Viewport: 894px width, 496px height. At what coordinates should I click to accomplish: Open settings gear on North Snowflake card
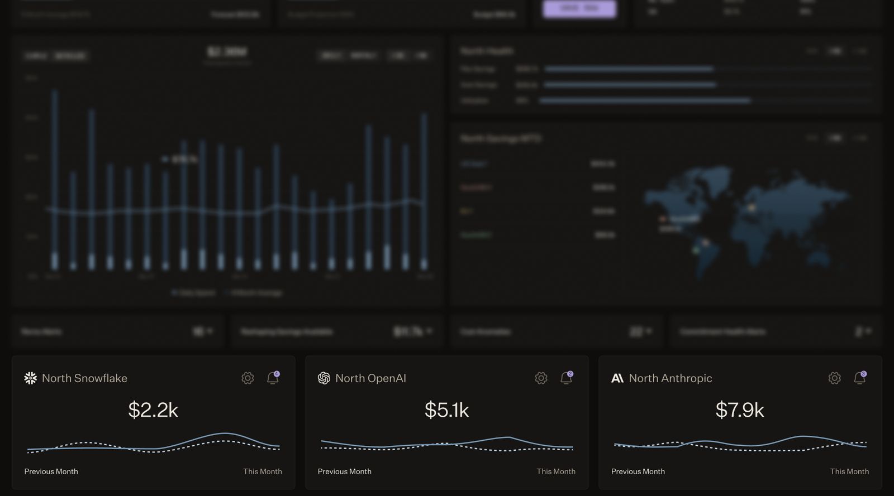[248, 378]
